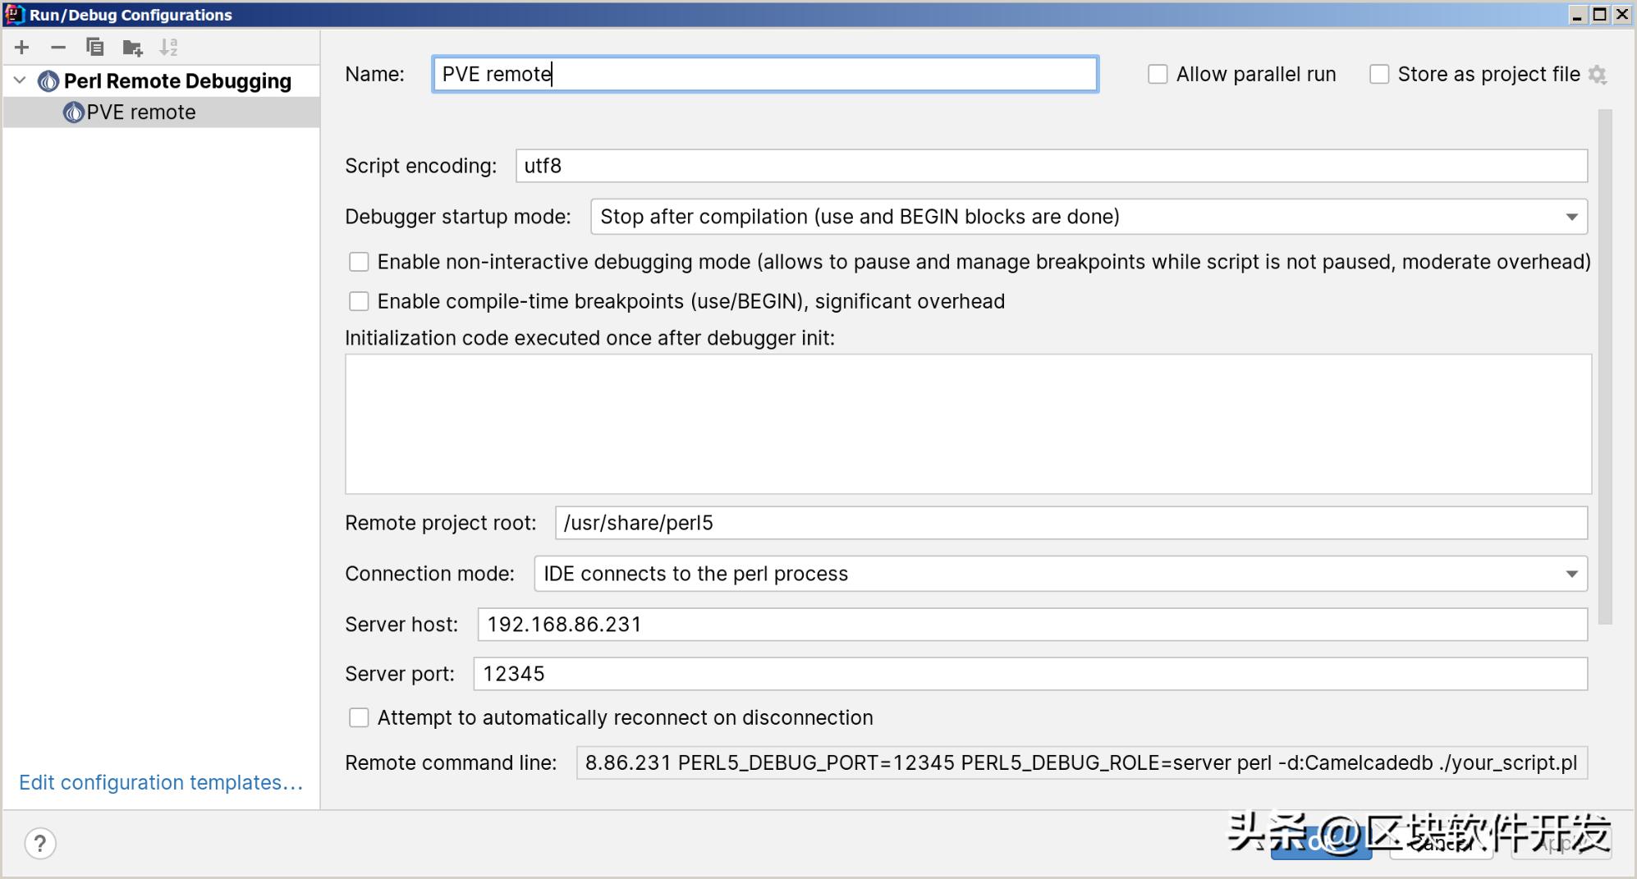
Task: Add a new configuration with plus icon
Action: (x=22, y=48)
